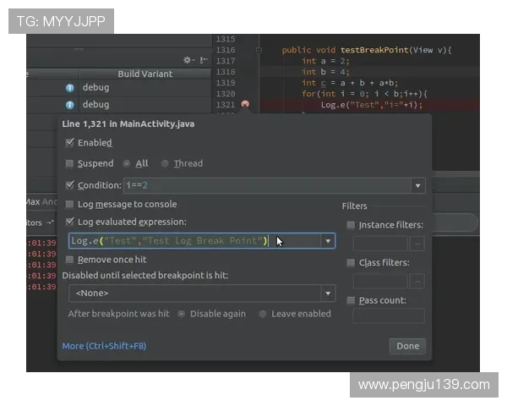Click the Pass count input field
Image resolution: width=507 pixels, height=406 pixels.
pyautogui.click(x=388, y=315)
